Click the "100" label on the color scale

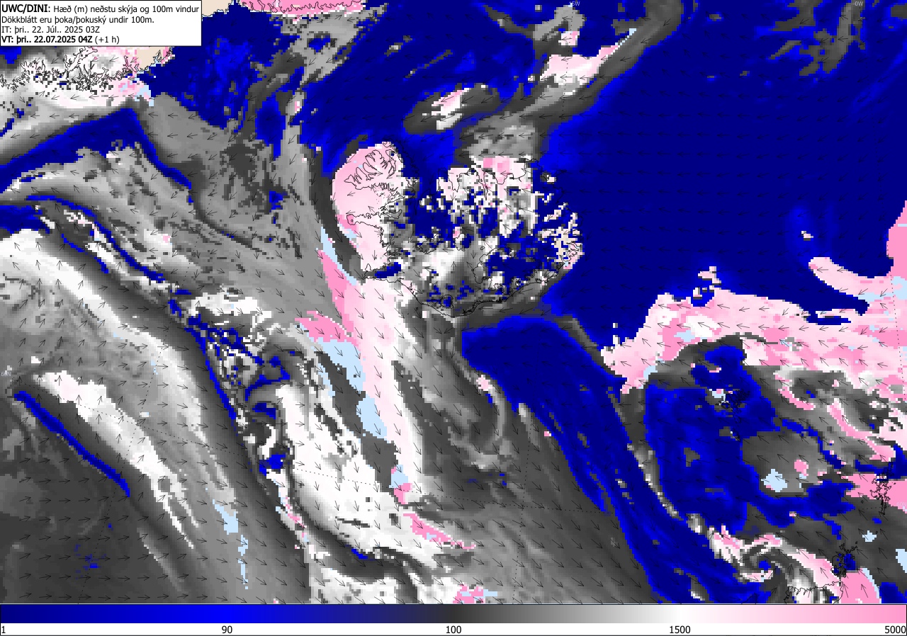coord(453,630)
